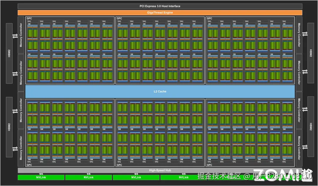Screen dimensions: 318x186
Task: Click the GPC label of bottom-middle cluster
Action: [119, 165]
